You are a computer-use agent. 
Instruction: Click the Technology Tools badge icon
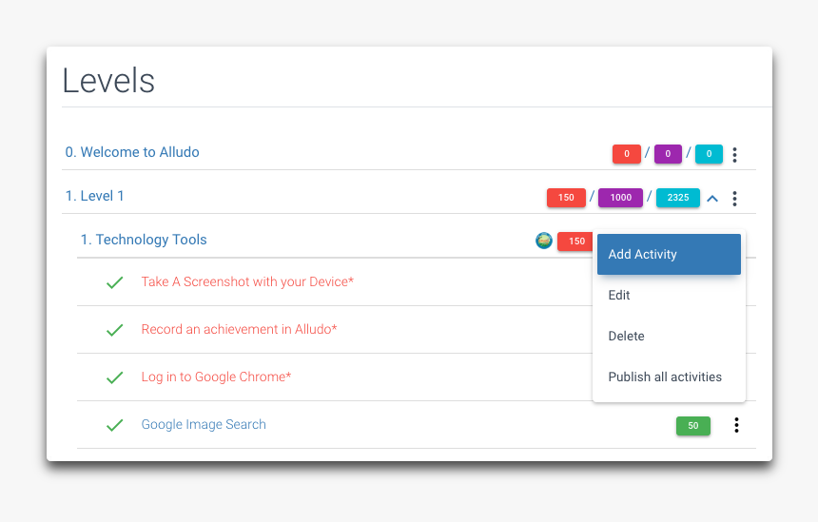coord(544,241)
